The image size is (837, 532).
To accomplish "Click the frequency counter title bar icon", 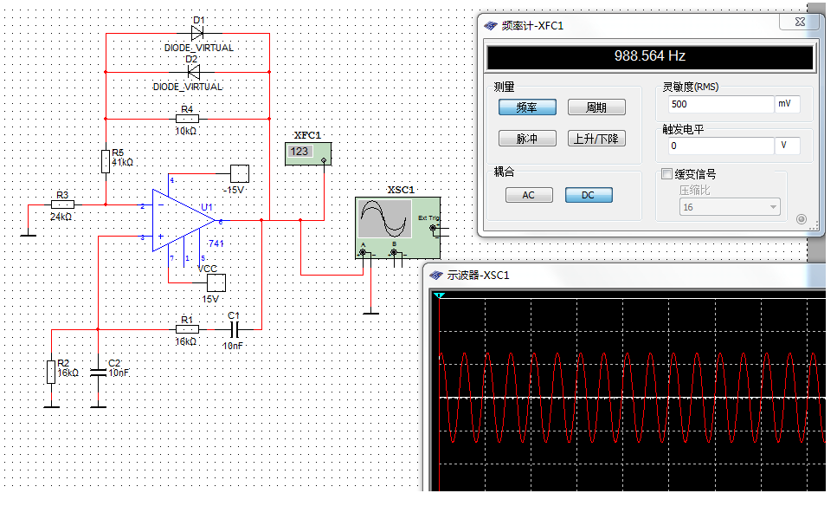I will click(x=491, y=26).
